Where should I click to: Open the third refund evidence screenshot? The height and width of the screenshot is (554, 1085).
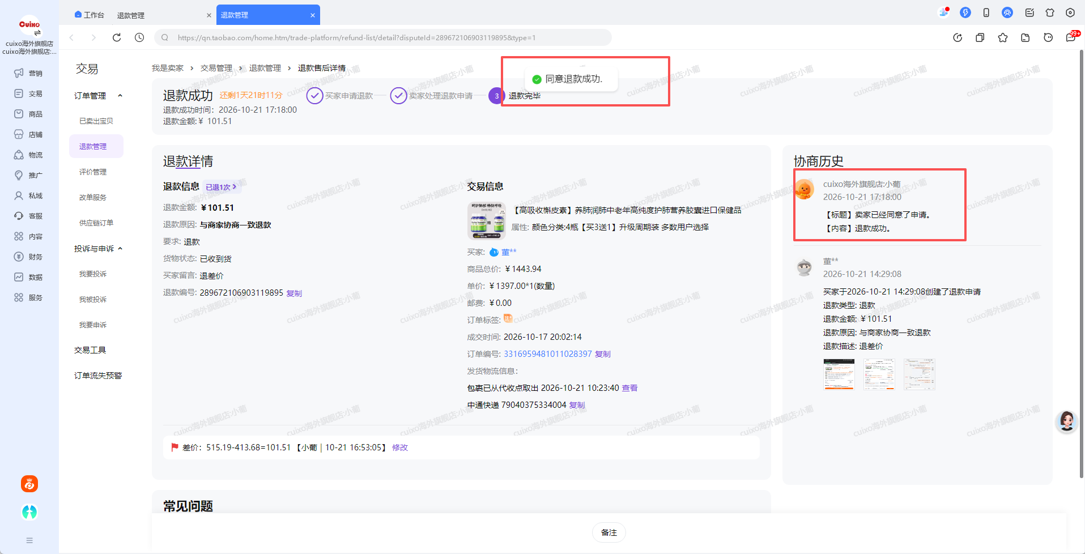920,374
